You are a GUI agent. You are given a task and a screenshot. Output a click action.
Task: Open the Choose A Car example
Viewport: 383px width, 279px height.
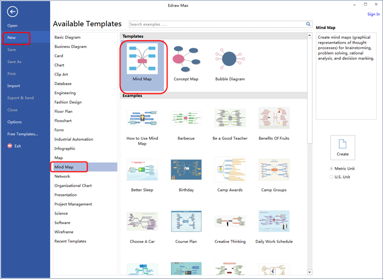142,221
